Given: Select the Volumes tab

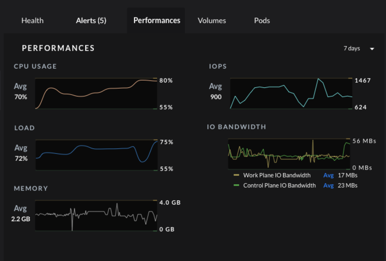Looking at the screenshot, I should point(212,20).
